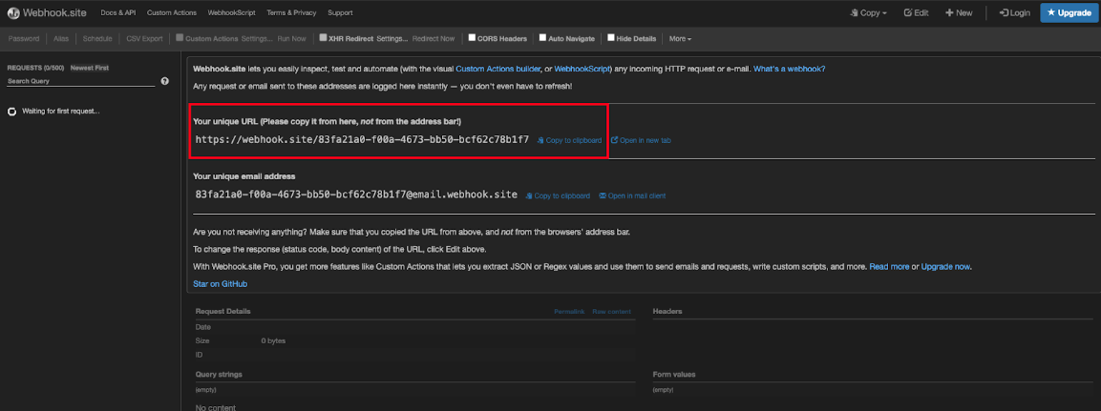
Task: Click the Webhook.site logo icon
Action: [13, 12]
